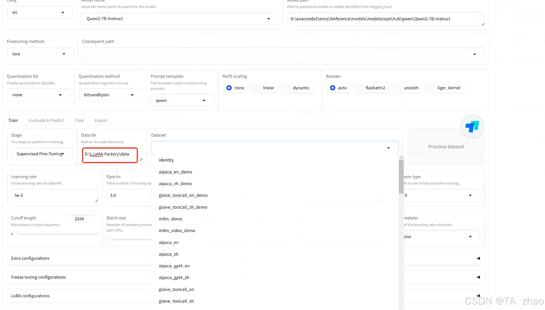The height and width of the screenshot is (310, 545).
Task: Choose alpaca_zh_demo from dataset list
Action: point(275,184)
